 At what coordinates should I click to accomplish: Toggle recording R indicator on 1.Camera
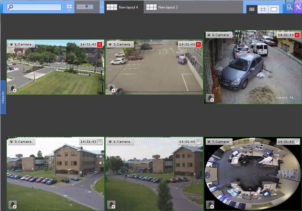coord(100,45)
